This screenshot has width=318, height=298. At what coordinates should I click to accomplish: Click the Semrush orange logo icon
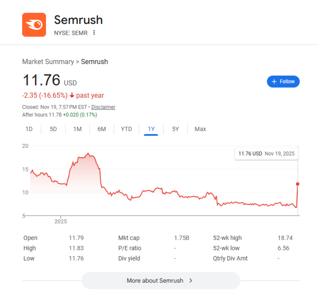tap(34, 25)
